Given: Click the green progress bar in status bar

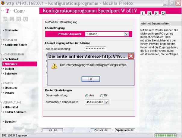Looking at the screenshot, I should [x=165, y=135].
